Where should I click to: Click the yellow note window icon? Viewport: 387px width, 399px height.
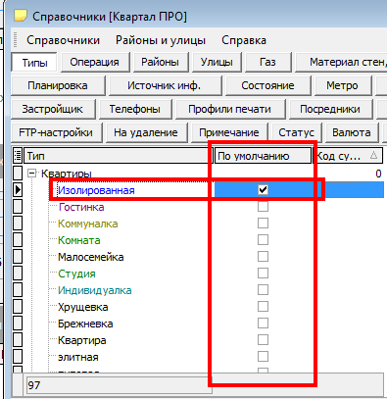click(21, 16)
